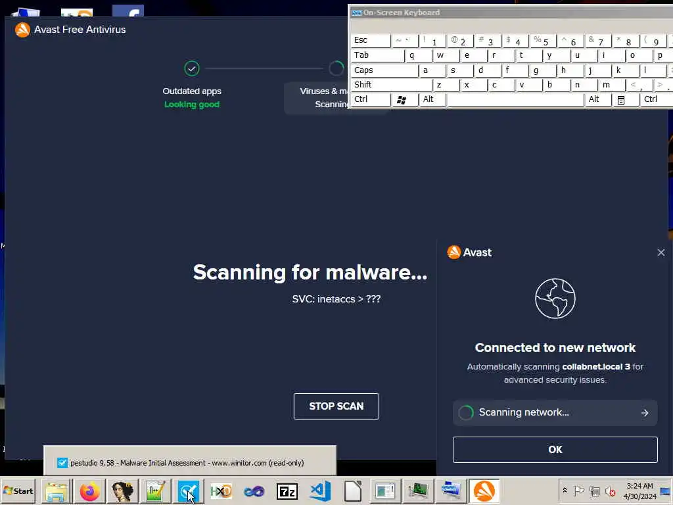
Task: Click the m key on the On-Screen Keyboard
Action: tap(612, 85)
